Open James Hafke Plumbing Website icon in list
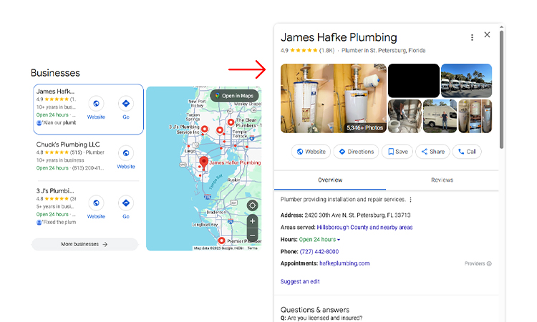The width and height of the screenshot is (537, 322). coord(96,104)
